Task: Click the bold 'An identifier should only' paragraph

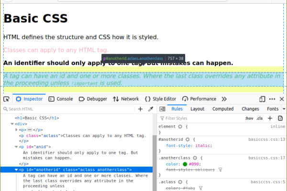Action: pyautogui.click(x=118, y=63)
